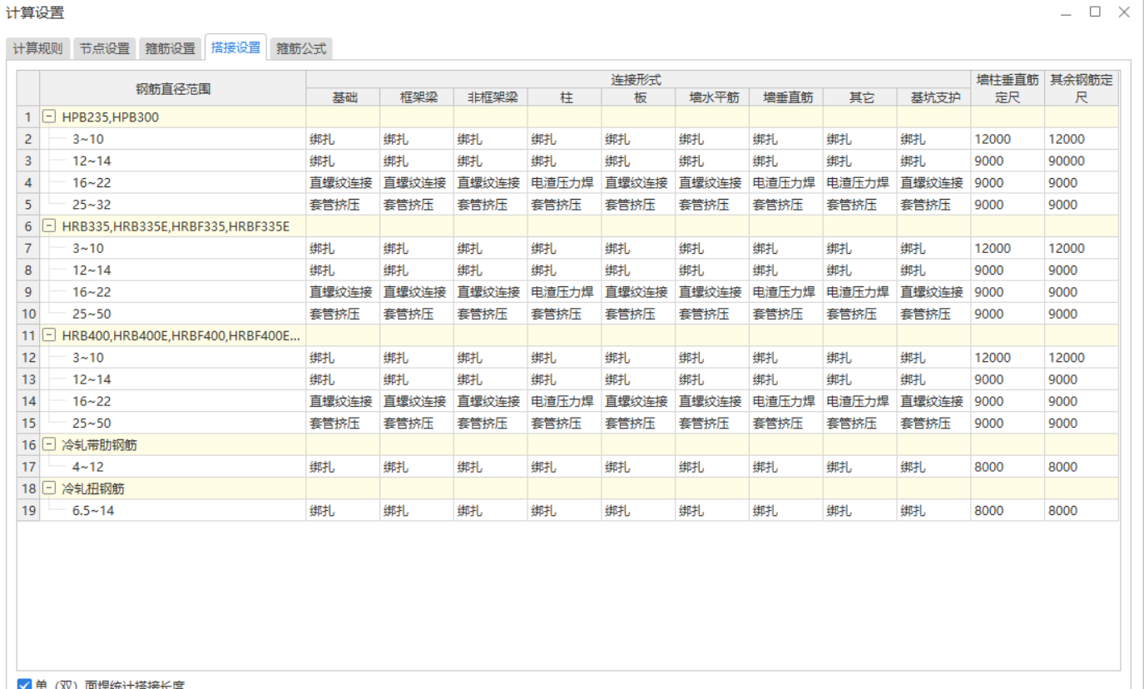
Task: Select the 6.5~14 diameter range row
Action: pos(173,510)
